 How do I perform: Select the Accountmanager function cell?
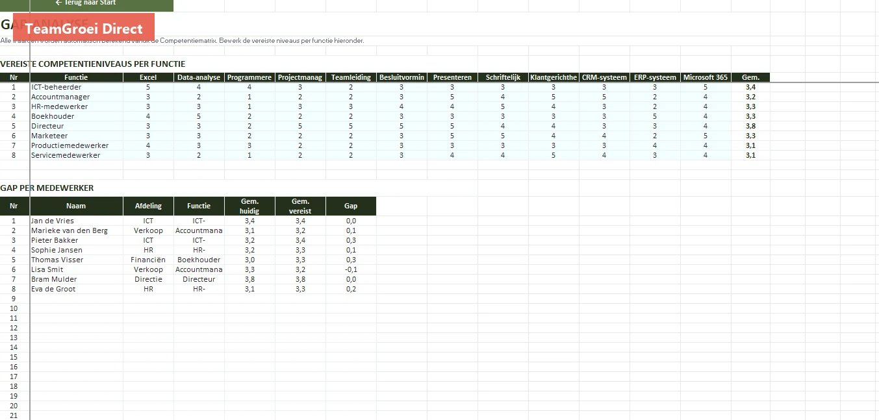(77, 97)
